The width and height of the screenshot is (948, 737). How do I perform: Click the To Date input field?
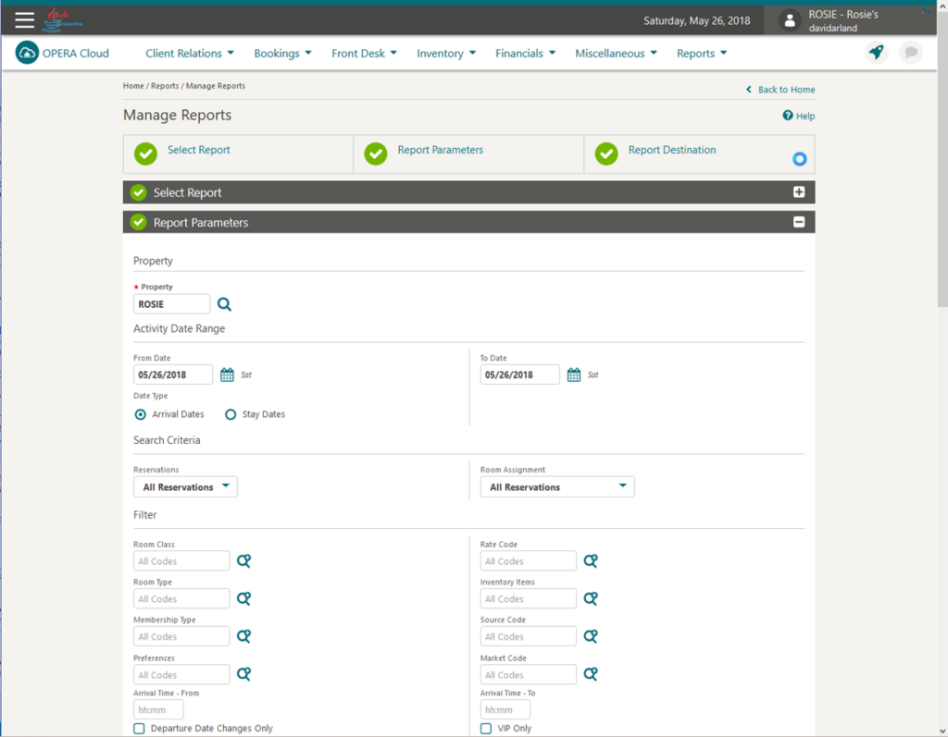(x=520, y=375)
